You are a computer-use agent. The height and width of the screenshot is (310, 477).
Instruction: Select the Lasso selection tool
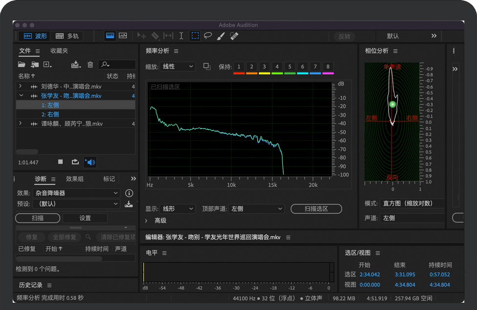pyautogui.click(x=208, y=36)
